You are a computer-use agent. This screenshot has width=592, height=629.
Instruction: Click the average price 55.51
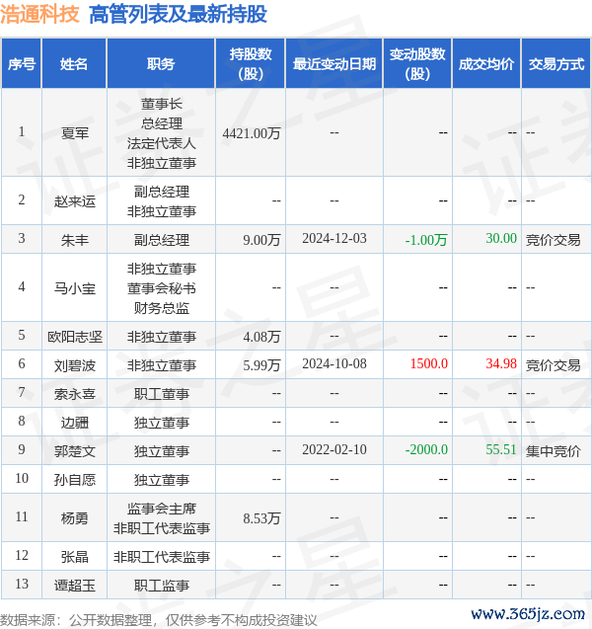(x=501, y=449)
